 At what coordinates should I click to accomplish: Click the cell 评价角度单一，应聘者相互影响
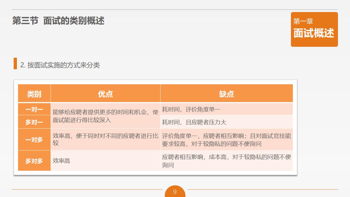click(227, 140)
